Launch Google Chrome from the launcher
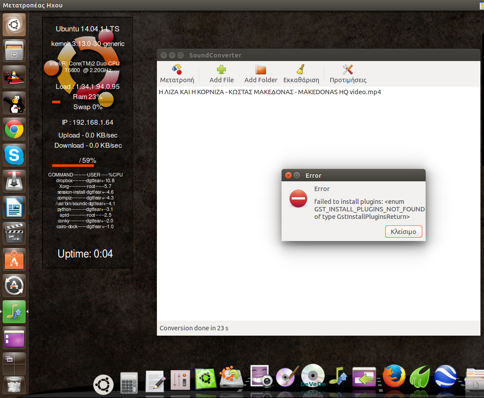This screenshot has height=398, width=484. pyautogui.click(x=14, y=129)
